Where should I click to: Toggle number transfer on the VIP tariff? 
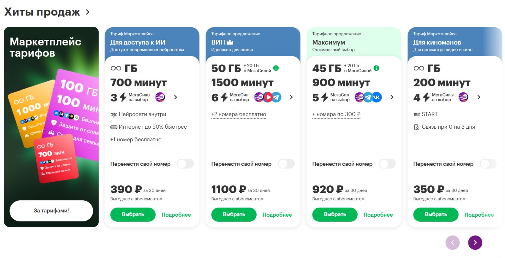tap(286, 164)
